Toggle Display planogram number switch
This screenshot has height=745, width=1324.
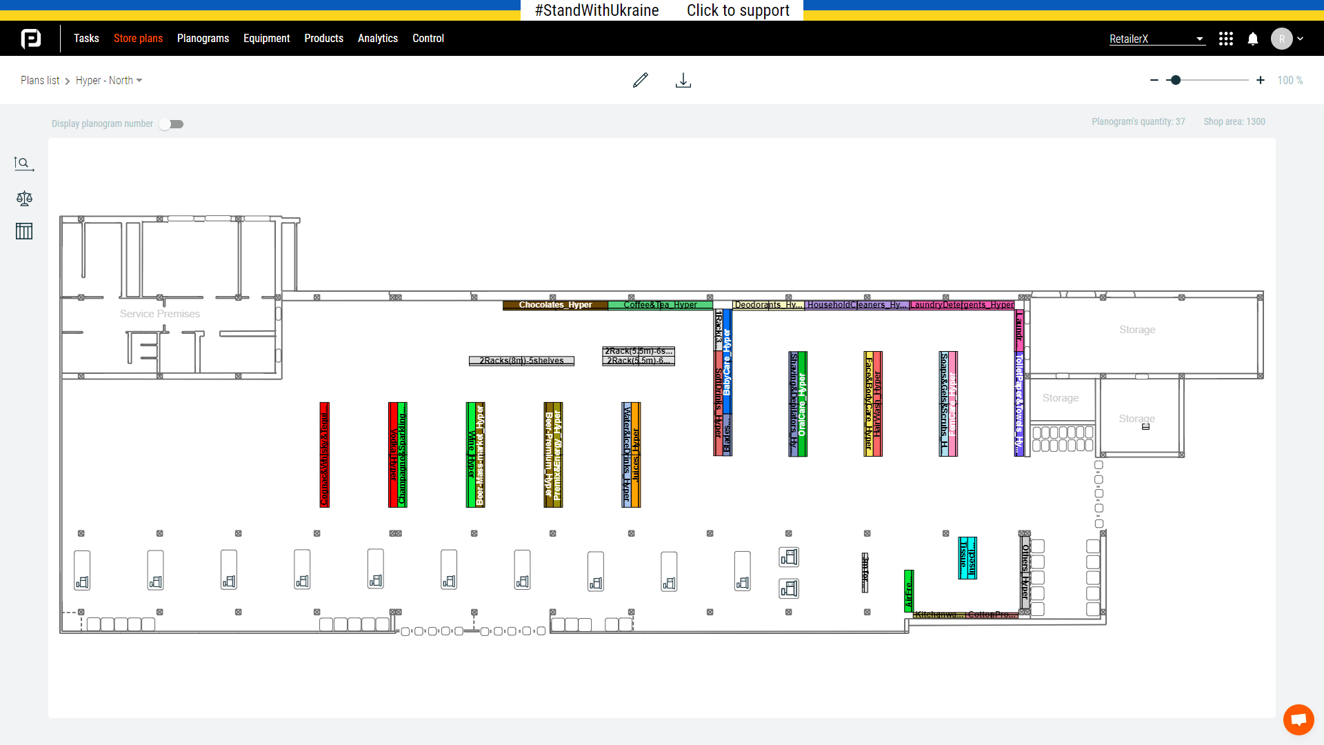pos(172,124)
